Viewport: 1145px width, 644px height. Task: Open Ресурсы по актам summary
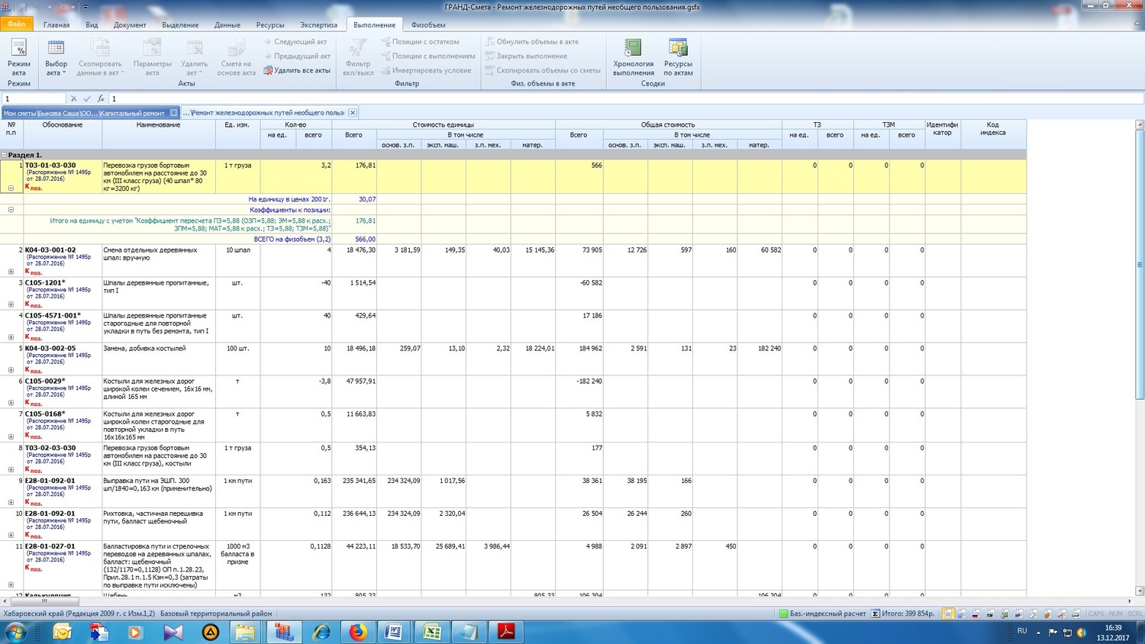[678, 58]
